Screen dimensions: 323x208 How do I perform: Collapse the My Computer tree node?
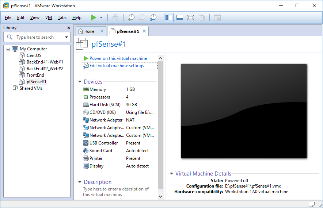[8, 49]
